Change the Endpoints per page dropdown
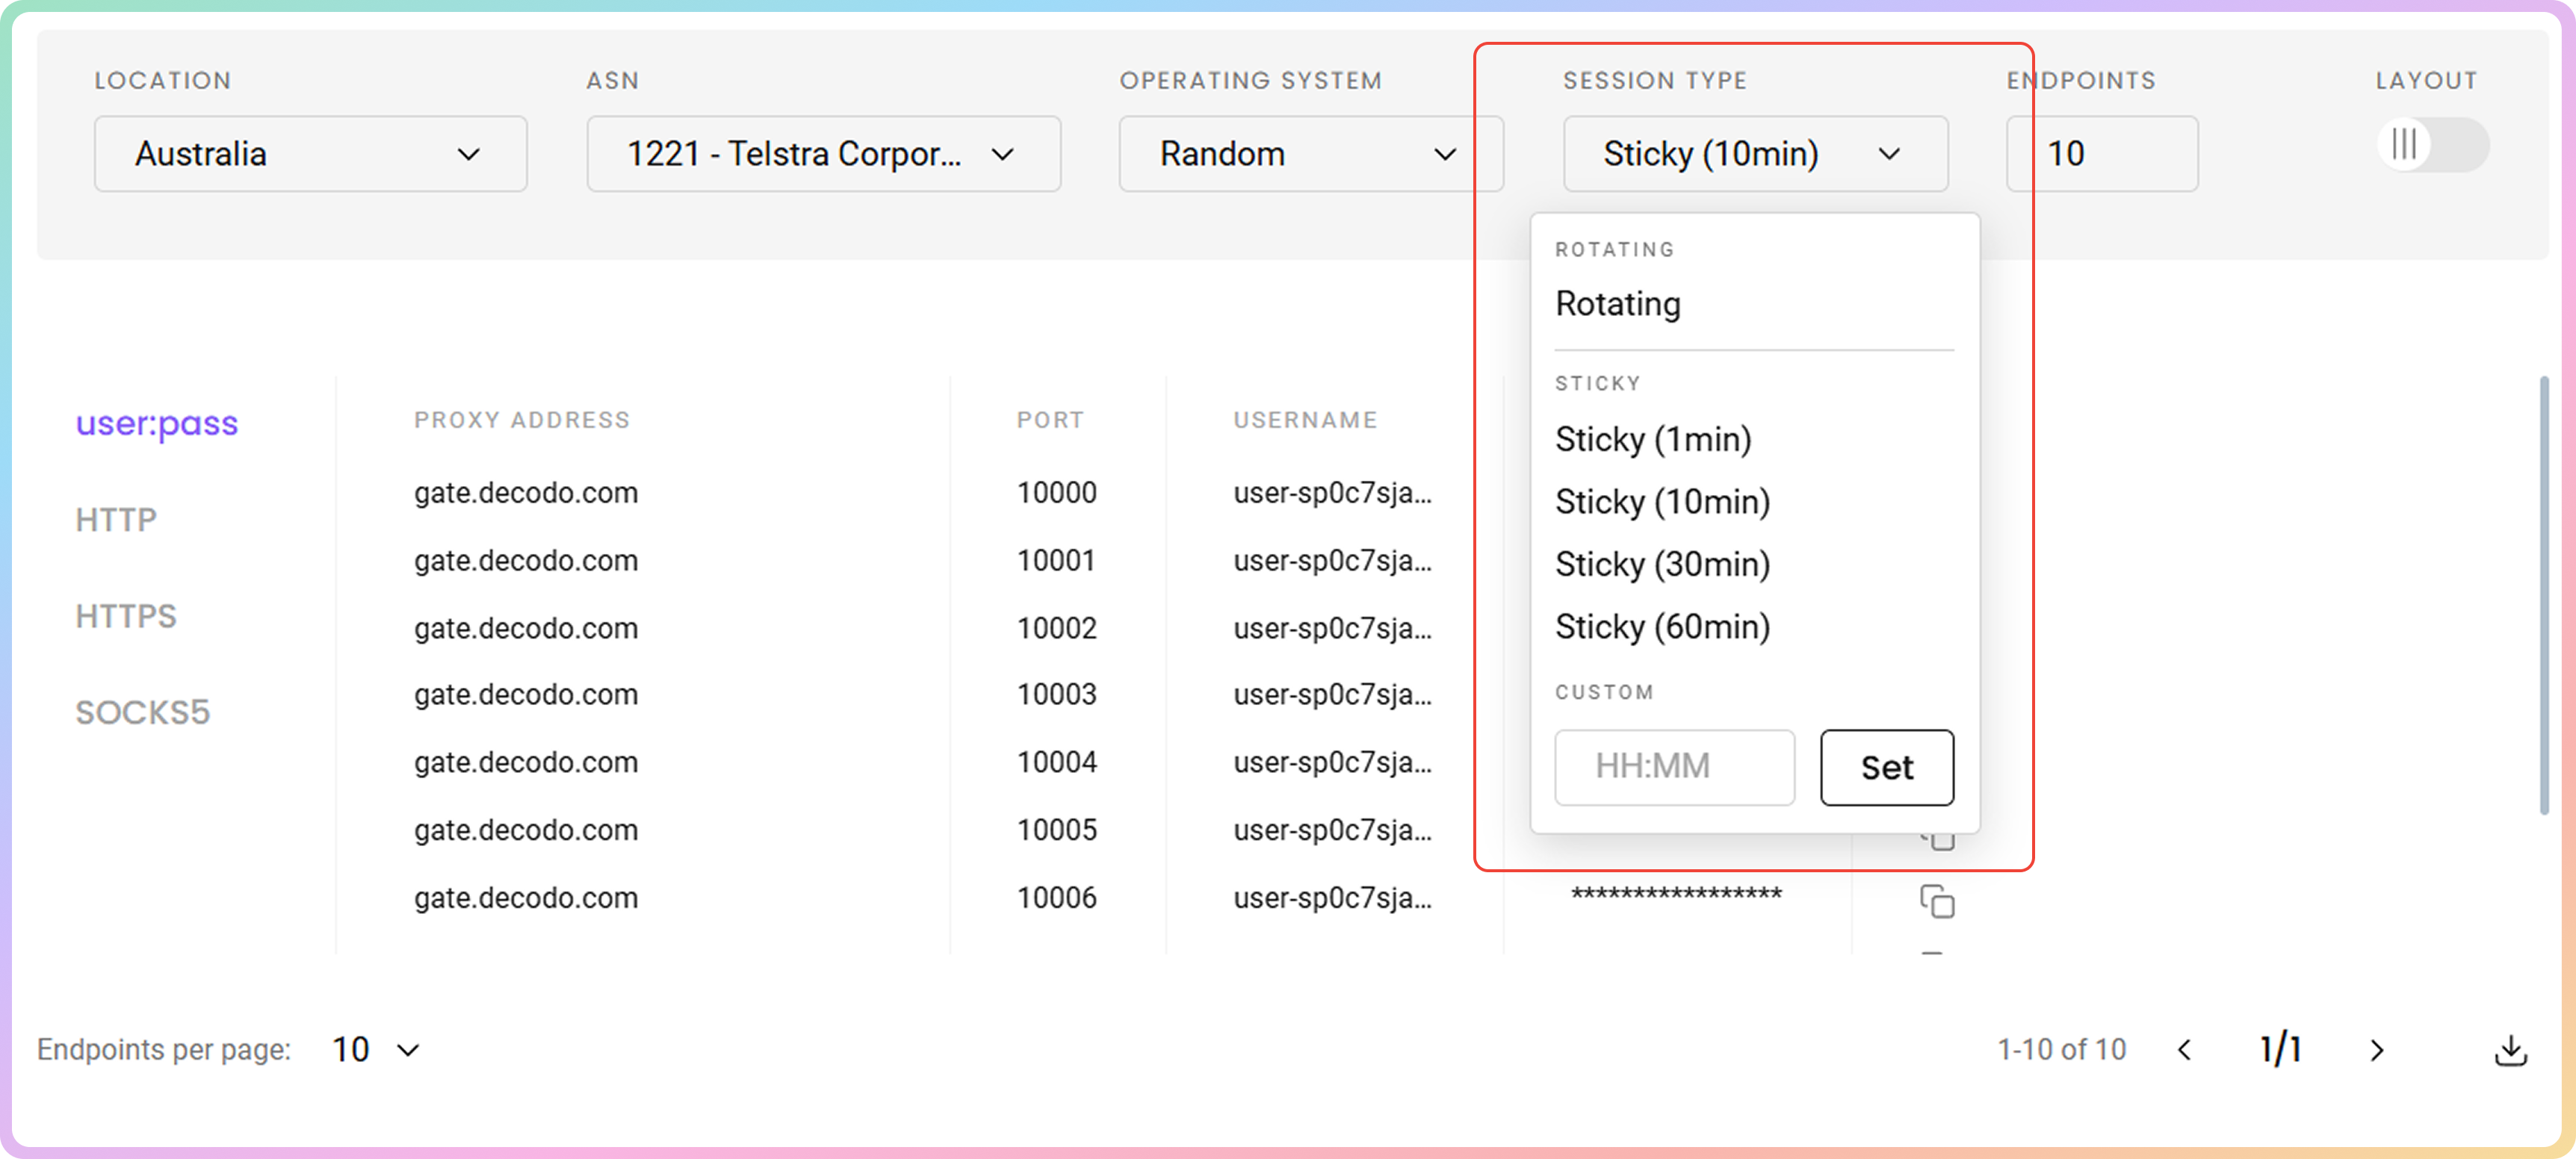This screenshot has width=2576, height=1159. tap(375, 1050)
